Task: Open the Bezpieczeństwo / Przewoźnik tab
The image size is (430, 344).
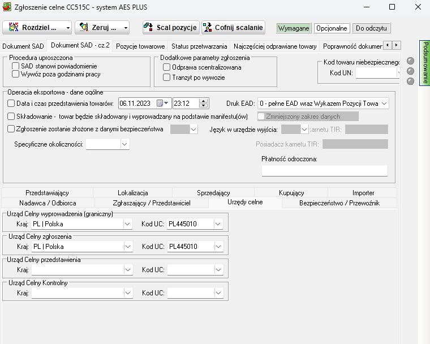Action: pyautogui.click(x=339, y=203)
